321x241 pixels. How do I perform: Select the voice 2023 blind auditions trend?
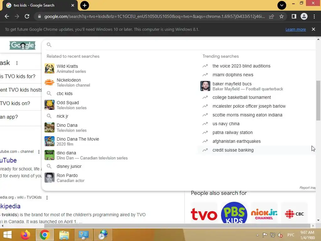[257, 66]
